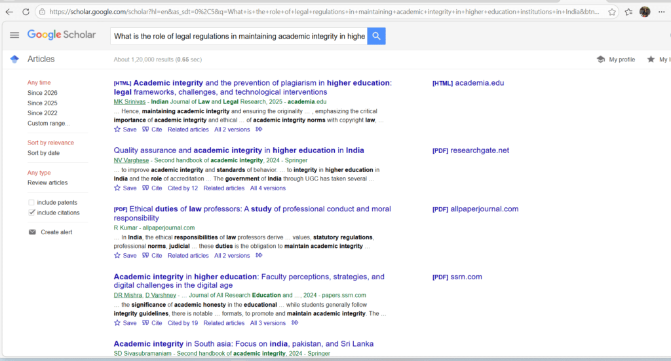Cite the R Kumar article
The height and width of the screenshot is (361, 671).
coord(152,256)
